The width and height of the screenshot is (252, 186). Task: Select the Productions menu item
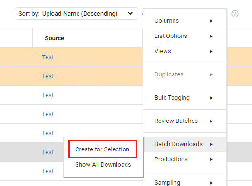tap(185, 159)
